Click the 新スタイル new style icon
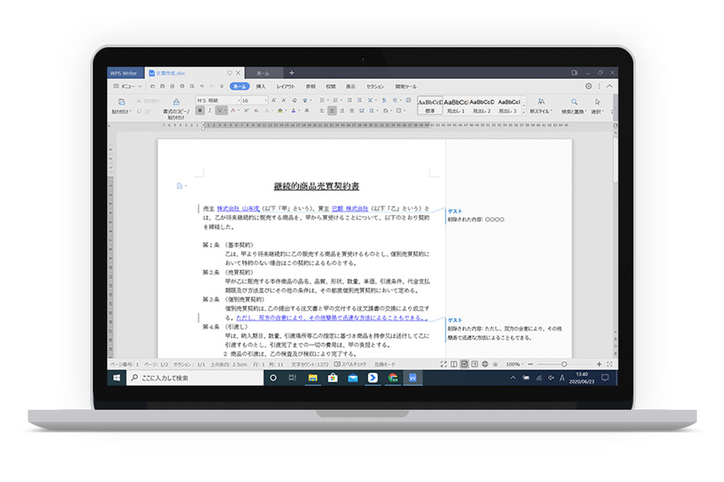724x482 pixels. [540, 102]
